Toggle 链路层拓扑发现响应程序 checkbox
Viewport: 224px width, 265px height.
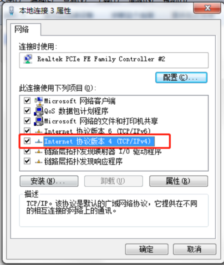point(27,161)
